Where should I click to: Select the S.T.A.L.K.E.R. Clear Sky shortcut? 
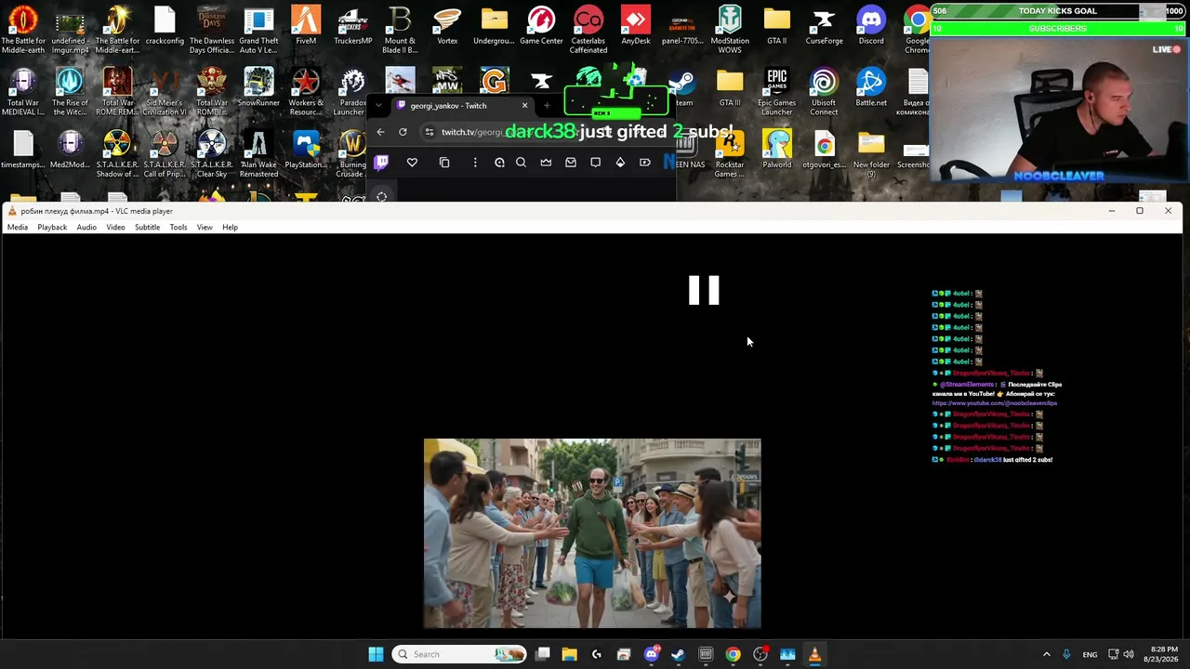(x=212, y=155)
